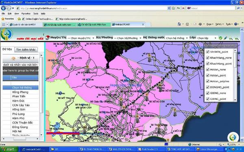
Task: Click the Start button on taskbar
Action: tap(9, 149)
